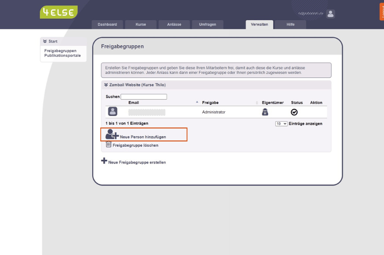Viewport: 384px width, 255px height.
Task: Select Freigabegruppen in the sidebar
Action: [60, 51]
